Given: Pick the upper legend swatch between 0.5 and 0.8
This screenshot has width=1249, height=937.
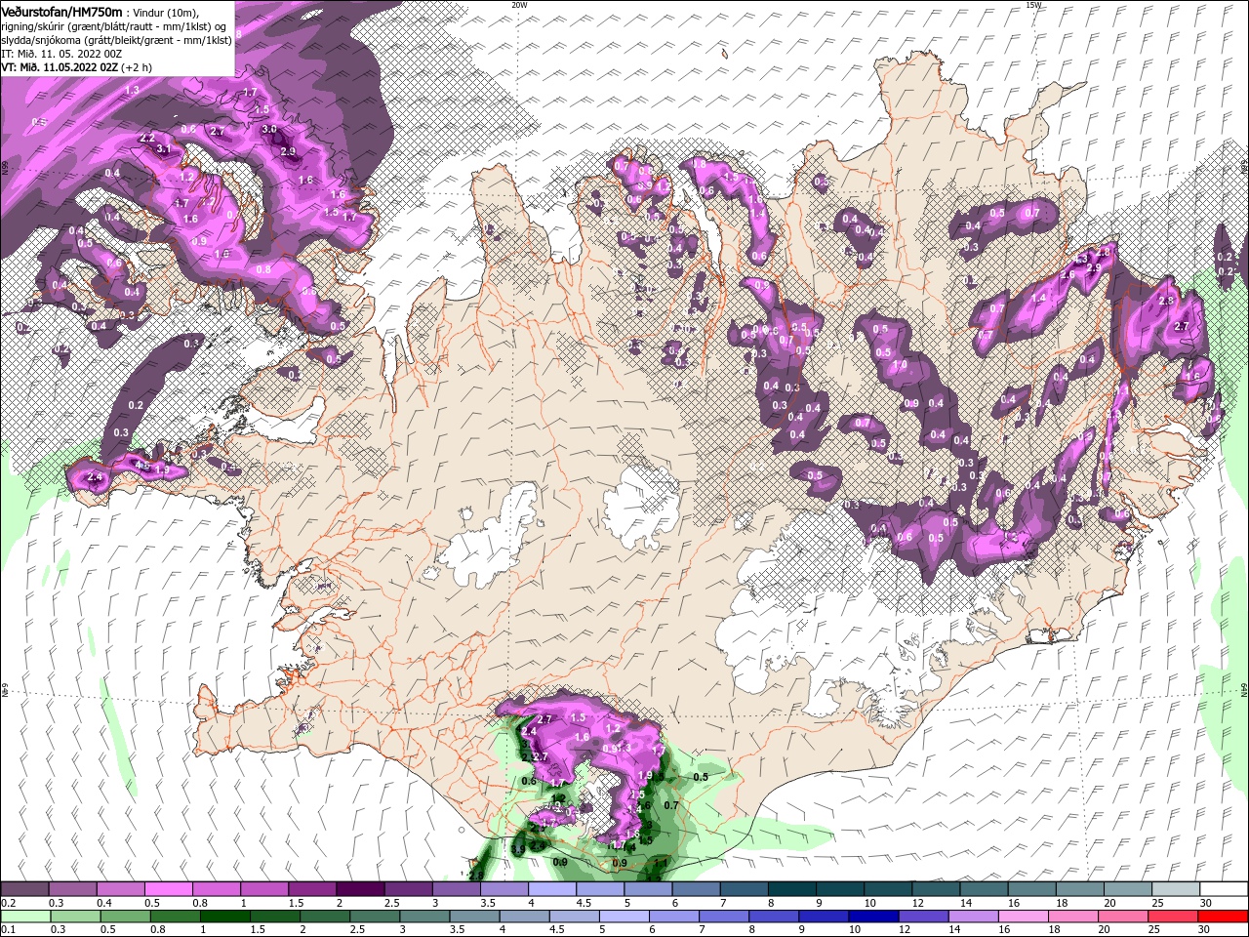Looking at the screenshot, I should pos(169,889).
